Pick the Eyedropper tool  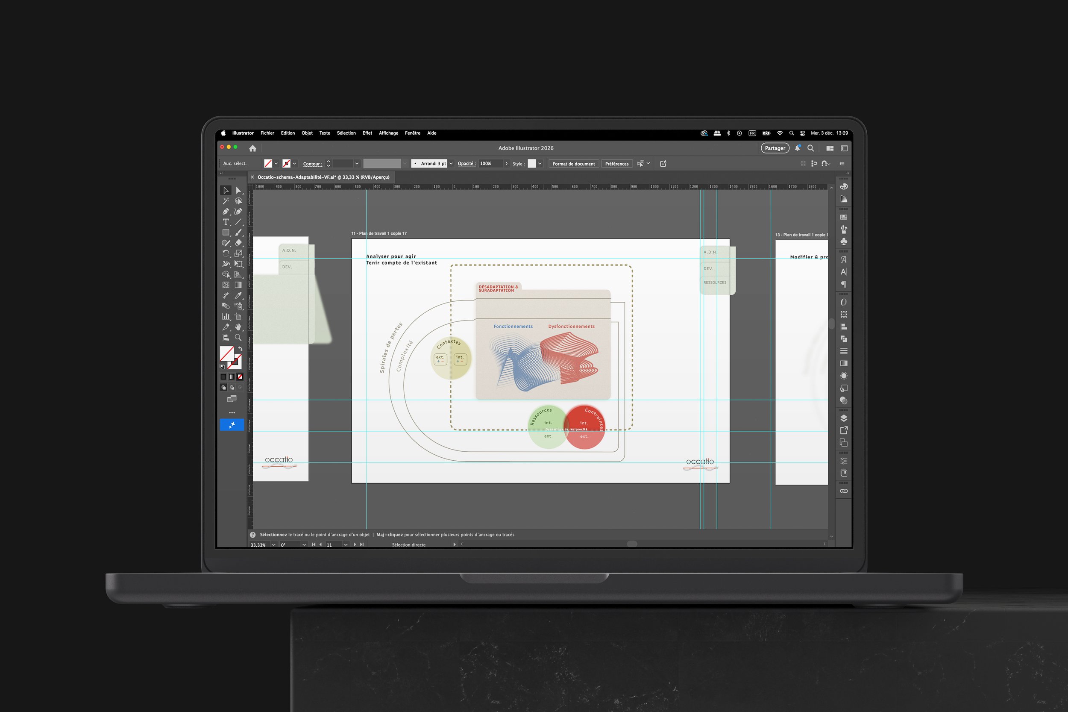click(x=238, y=296)
